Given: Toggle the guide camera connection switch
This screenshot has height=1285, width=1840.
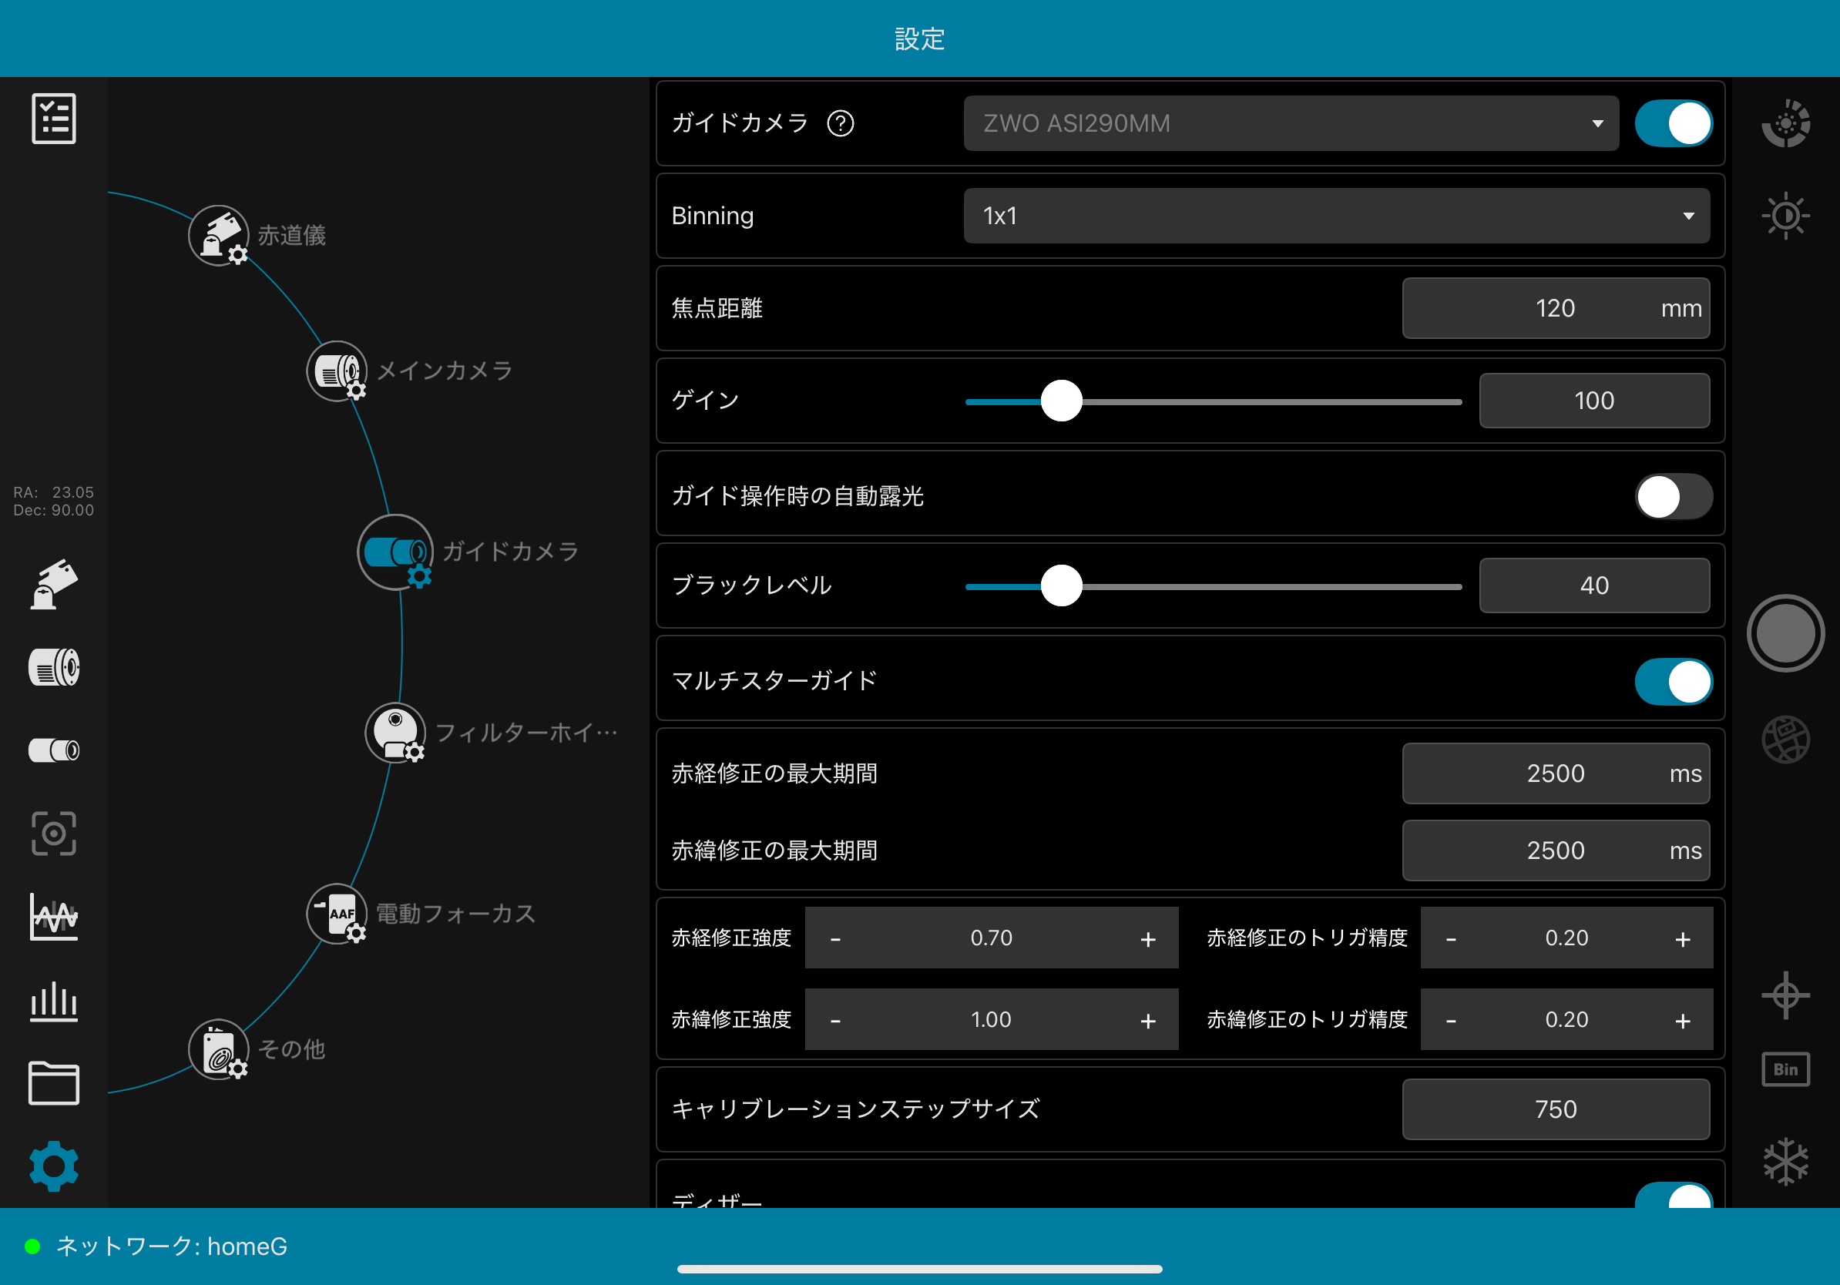Looking at the screenshot, I should [1674, 123].
